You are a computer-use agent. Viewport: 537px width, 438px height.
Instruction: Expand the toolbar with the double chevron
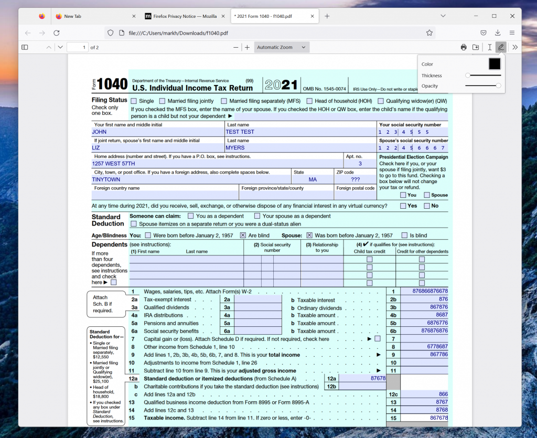(x=514, y=47)
